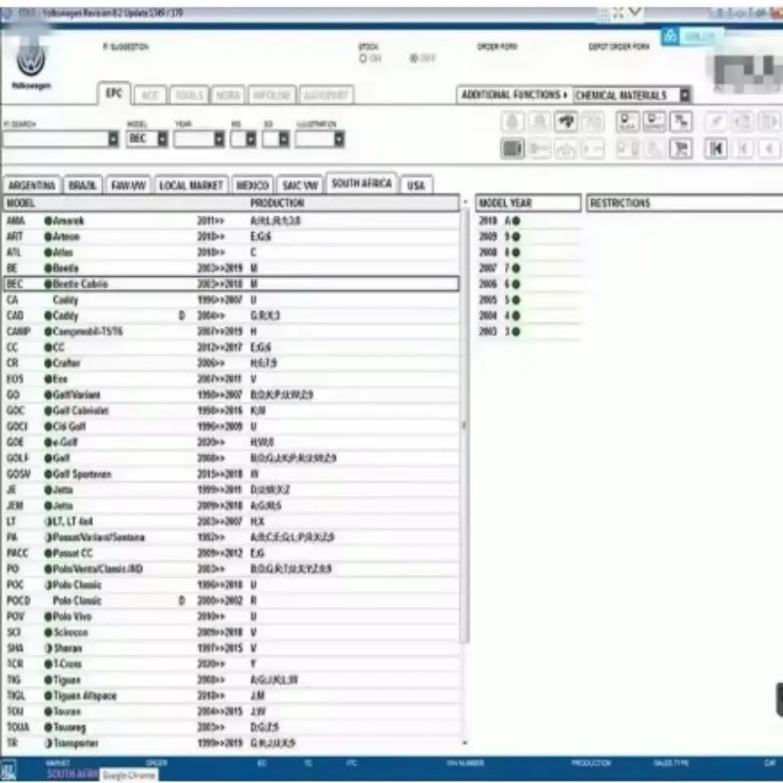Select the stock ON radio button
The height and width of the screenshot is (783, 783).
pyautogui.click(x=363, y=59)
